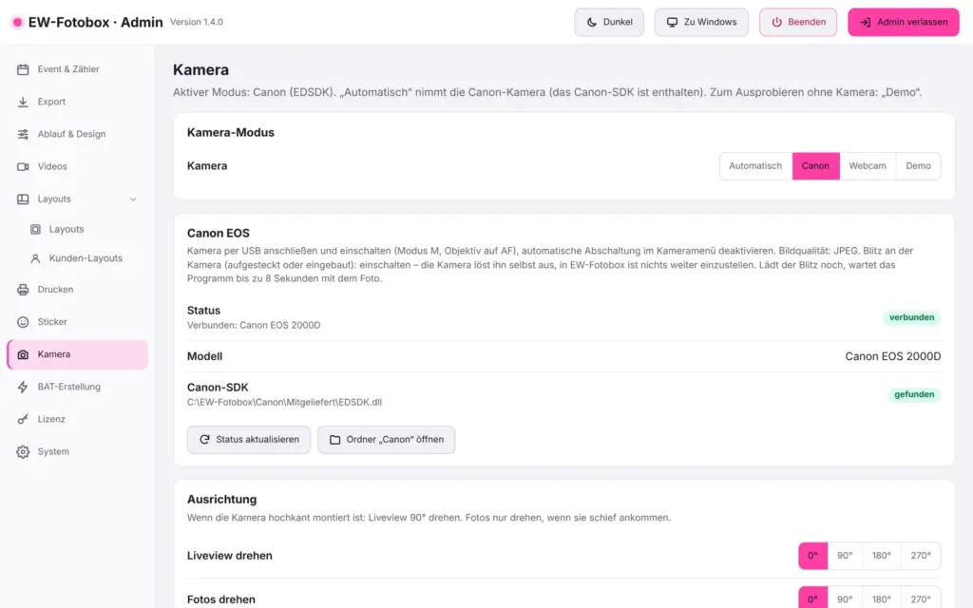
Task: Go to the Export section
Action: click(x=78, y=102)
